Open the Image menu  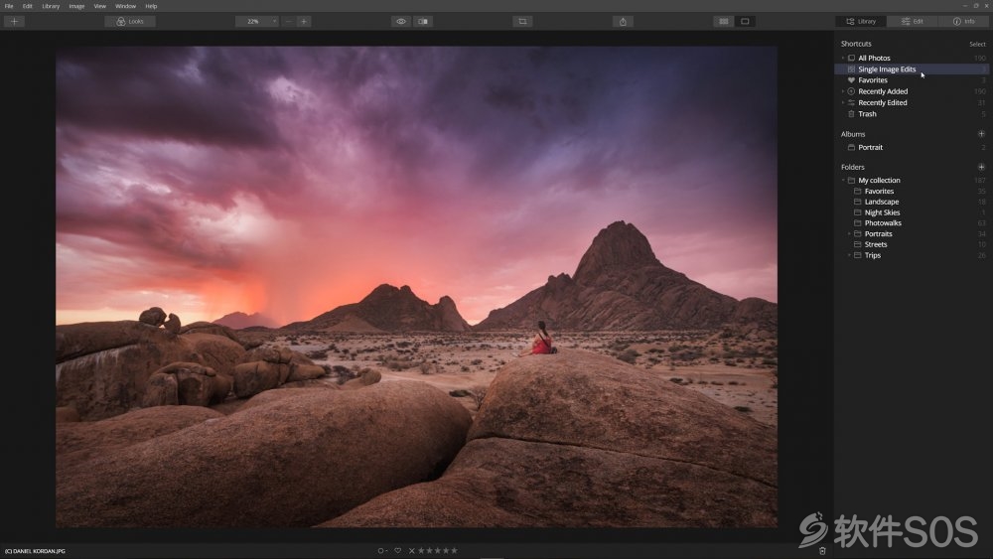pyautogui.click(x=76, y=6)
